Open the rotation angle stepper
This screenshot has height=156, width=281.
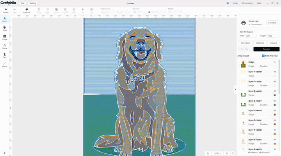pyautogui.click(x=181, y=12)
